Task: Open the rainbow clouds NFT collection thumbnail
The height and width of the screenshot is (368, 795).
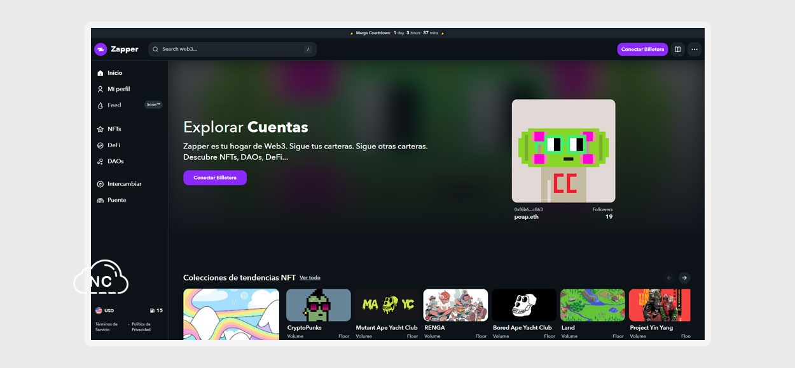Action: (232, 314)
